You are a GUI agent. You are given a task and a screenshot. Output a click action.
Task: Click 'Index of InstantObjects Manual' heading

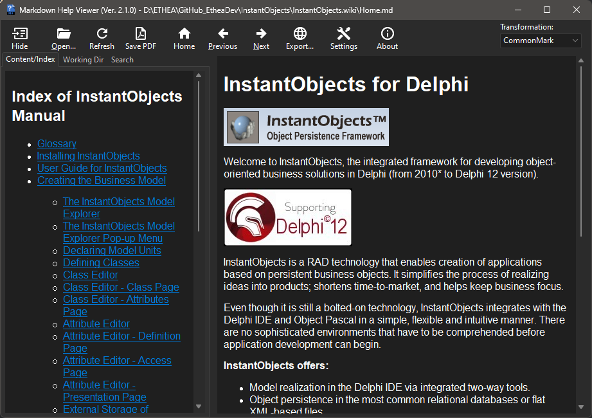[x=97, y=106]
